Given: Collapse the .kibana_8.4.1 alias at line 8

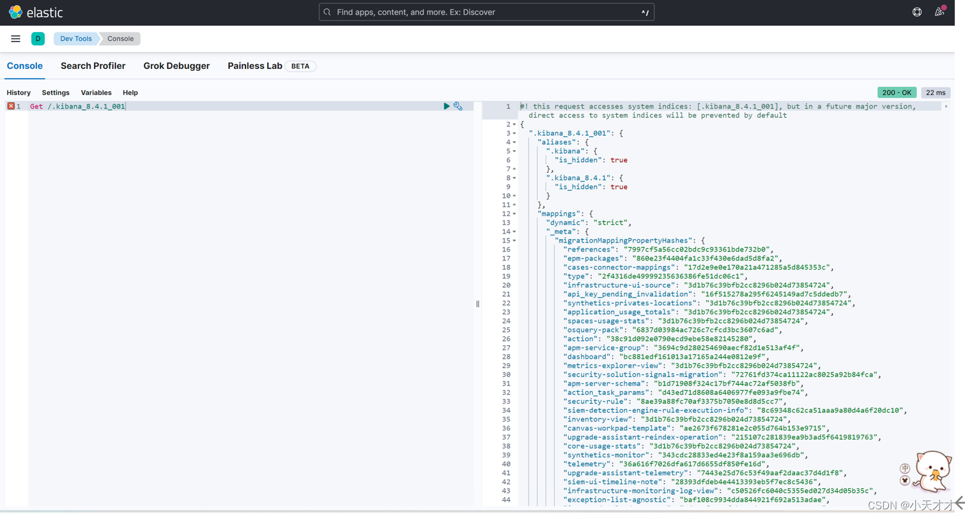Looking at the screenshot, I should point(514,178).
